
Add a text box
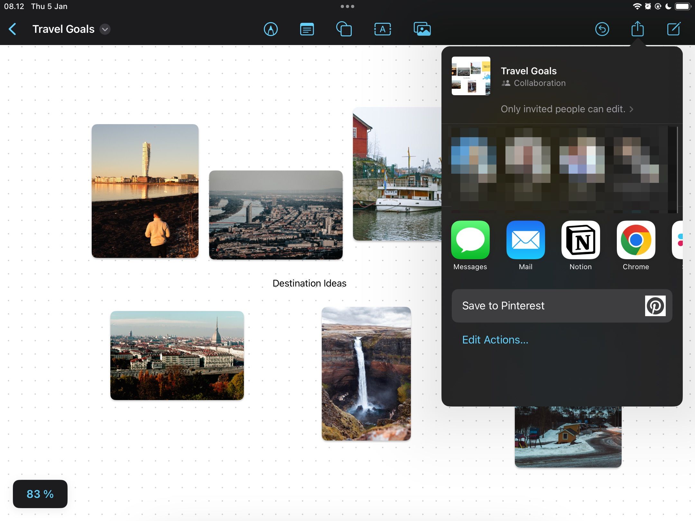point(383,29)
